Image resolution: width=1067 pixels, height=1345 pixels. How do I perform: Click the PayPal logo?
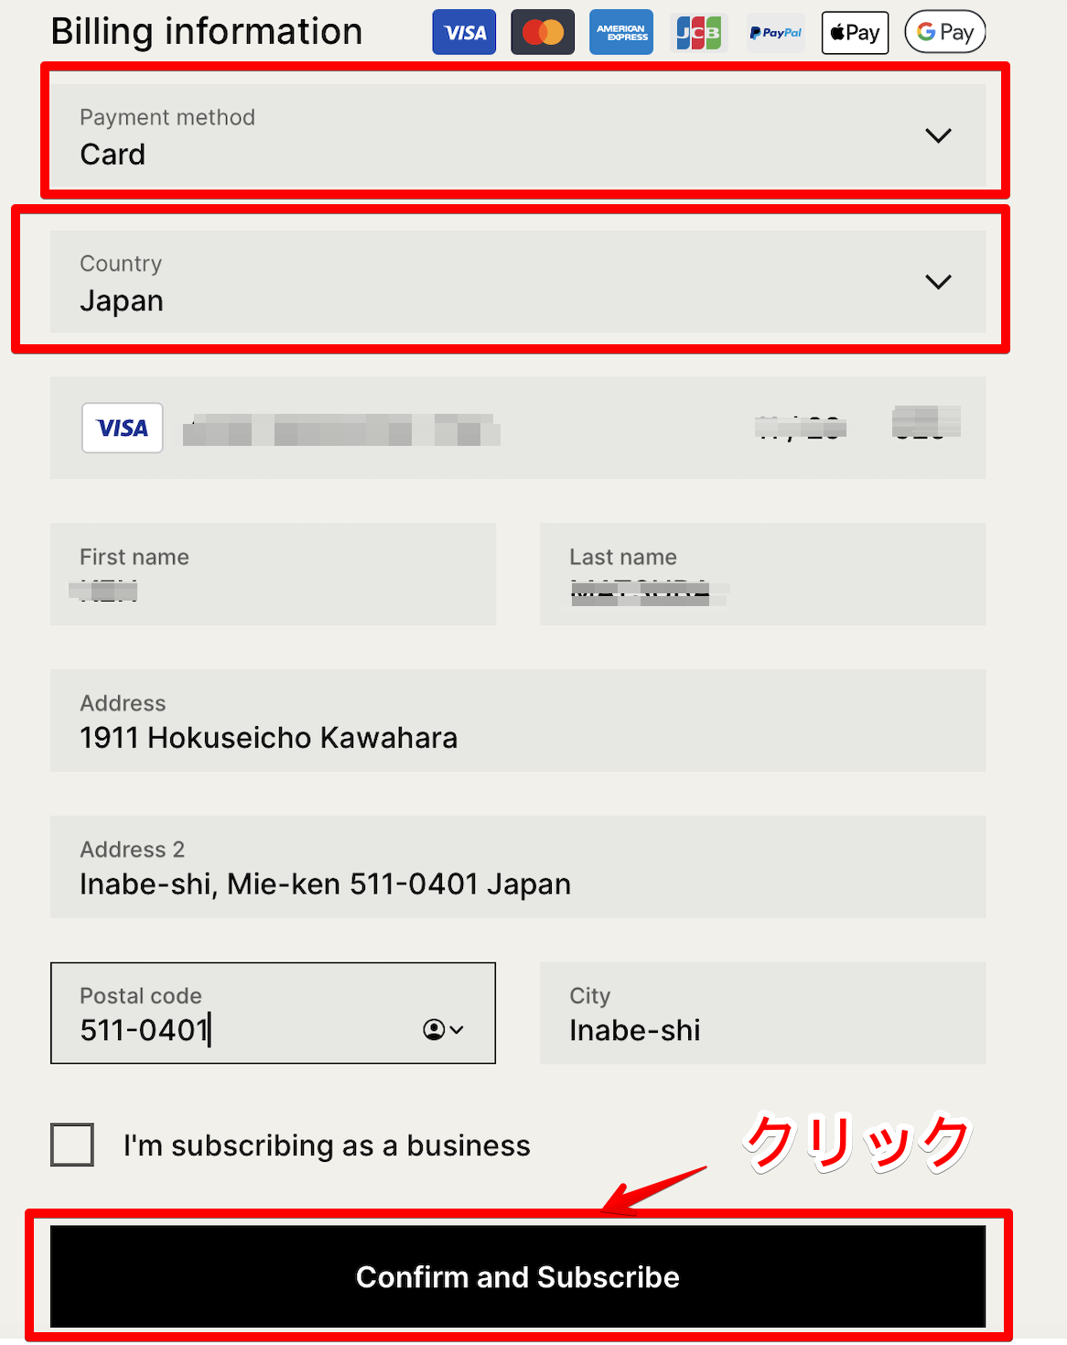(x=775, y=32)
